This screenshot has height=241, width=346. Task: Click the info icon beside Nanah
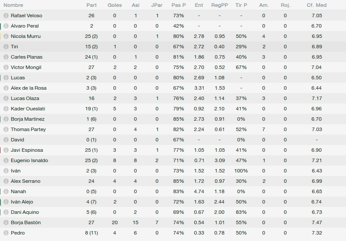click(6, 192)
